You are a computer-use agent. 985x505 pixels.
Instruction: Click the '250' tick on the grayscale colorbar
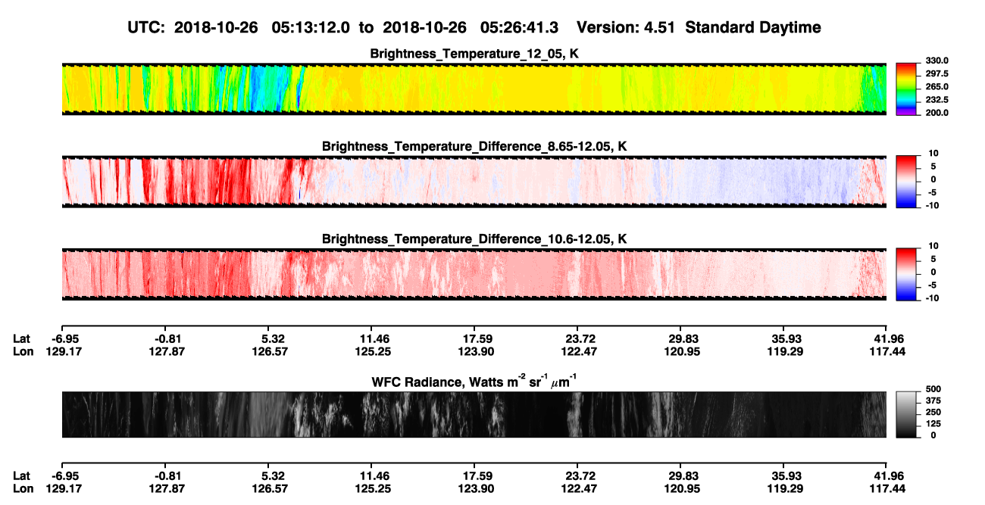[933, 412]
